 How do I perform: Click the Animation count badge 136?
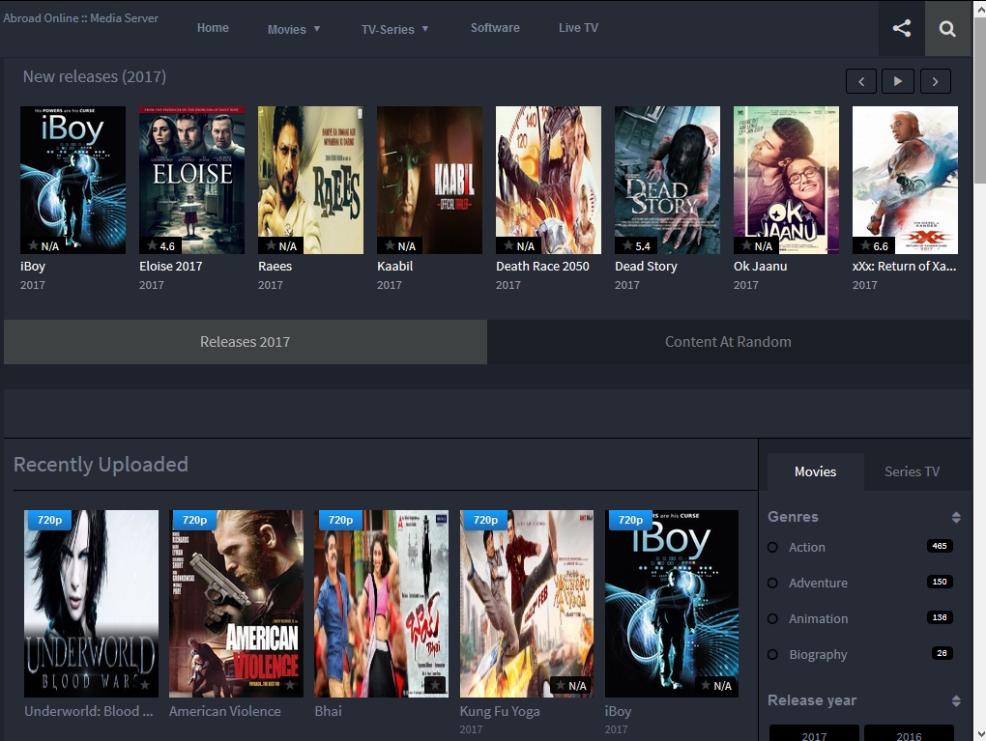tap(940, 617)
